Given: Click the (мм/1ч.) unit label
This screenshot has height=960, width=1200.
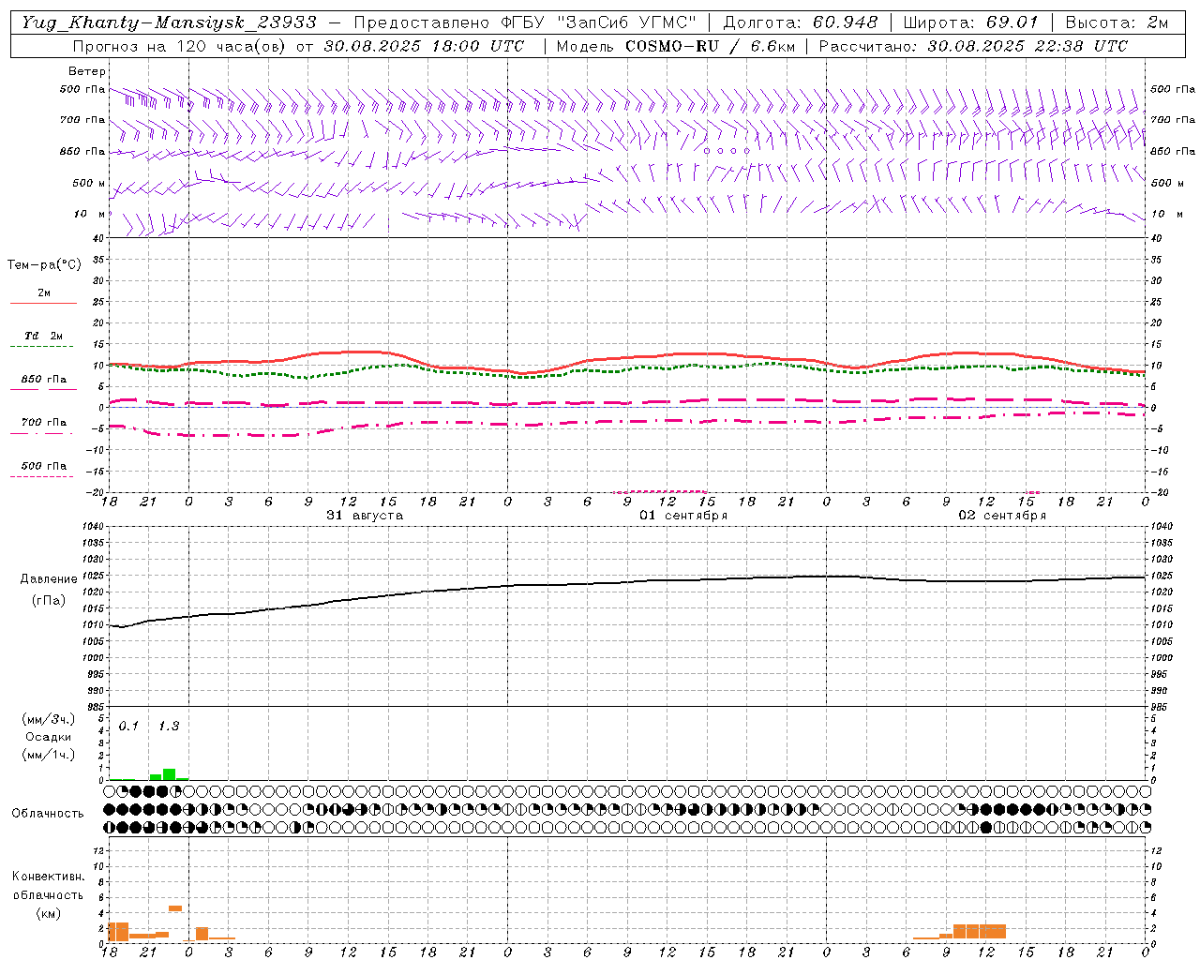Looking at the screenshot, I should click(x=49, y=755).
